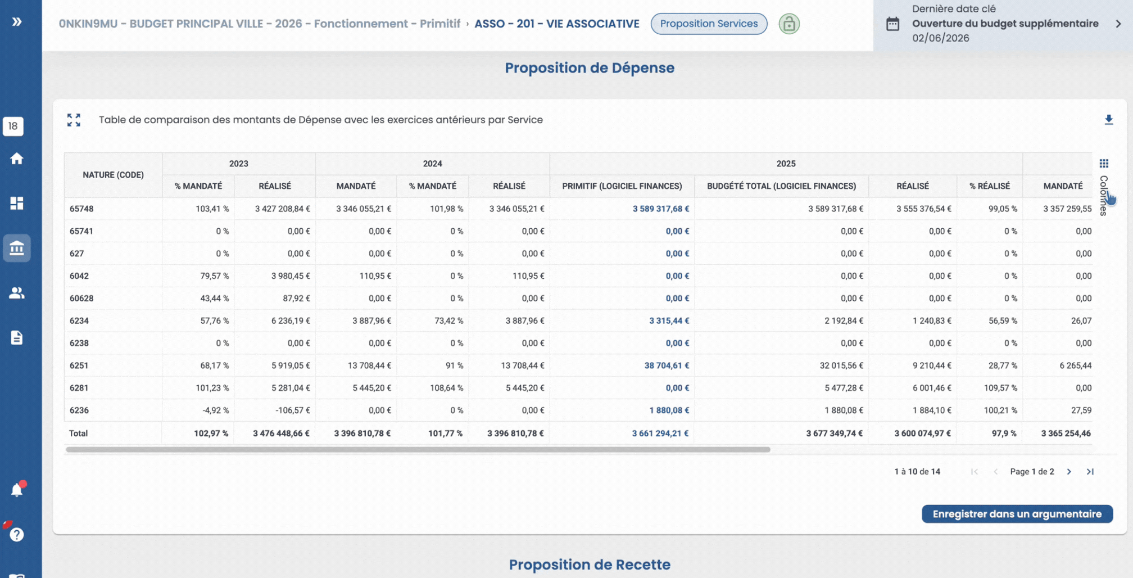
Task: Go to the previous table page
Action: [995, 472]
